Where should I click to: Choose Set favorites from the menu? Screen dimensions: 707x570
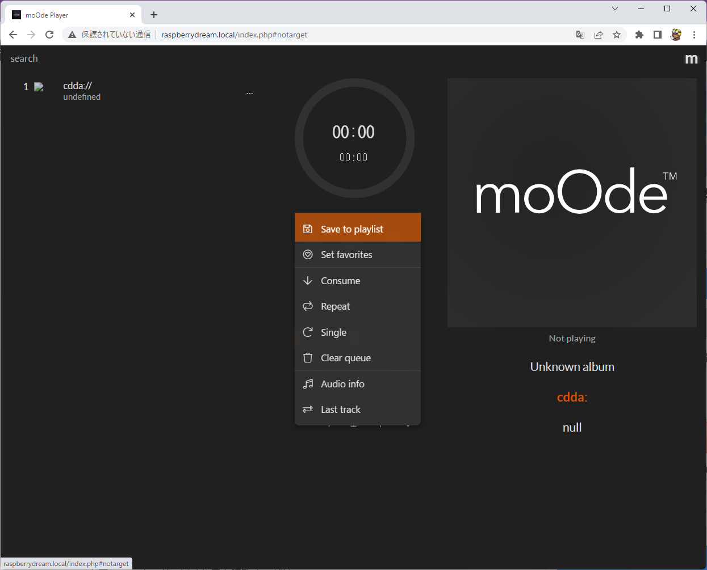pos(358,255)
